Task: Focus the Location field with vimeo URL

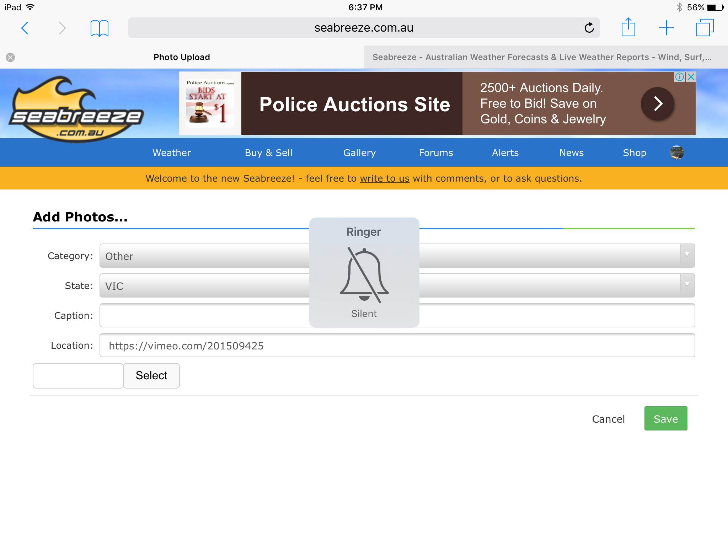Action: coord(397,345)
